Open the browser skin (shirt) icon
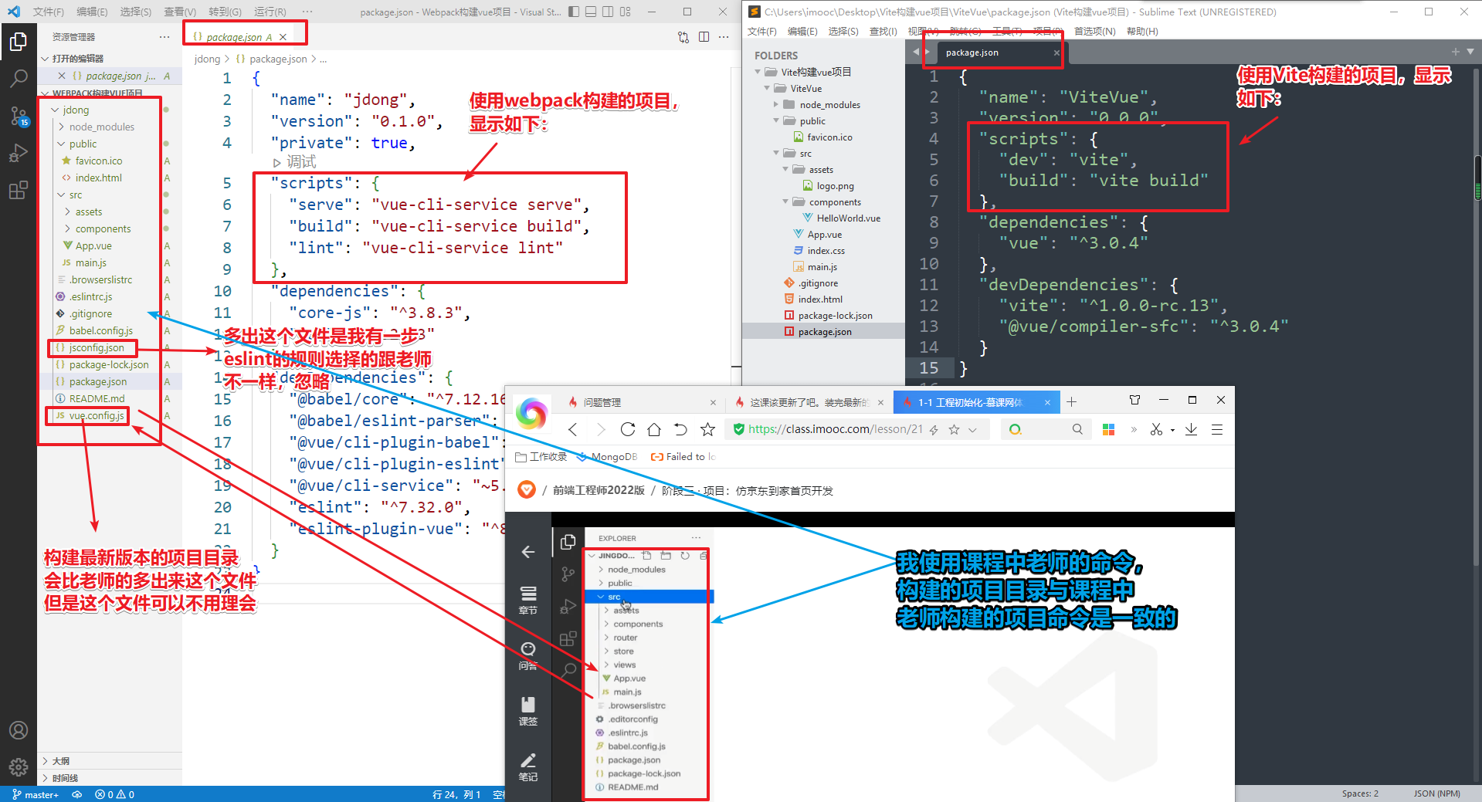Image resolution: width=1482 pixels, height=802 pixels. click(1134, 400)
